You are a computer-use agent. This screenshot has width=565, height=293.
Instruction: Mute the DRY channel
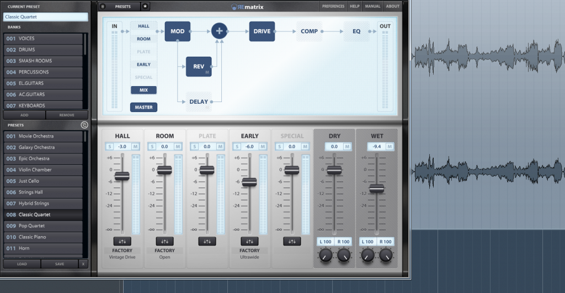point(347,147)
